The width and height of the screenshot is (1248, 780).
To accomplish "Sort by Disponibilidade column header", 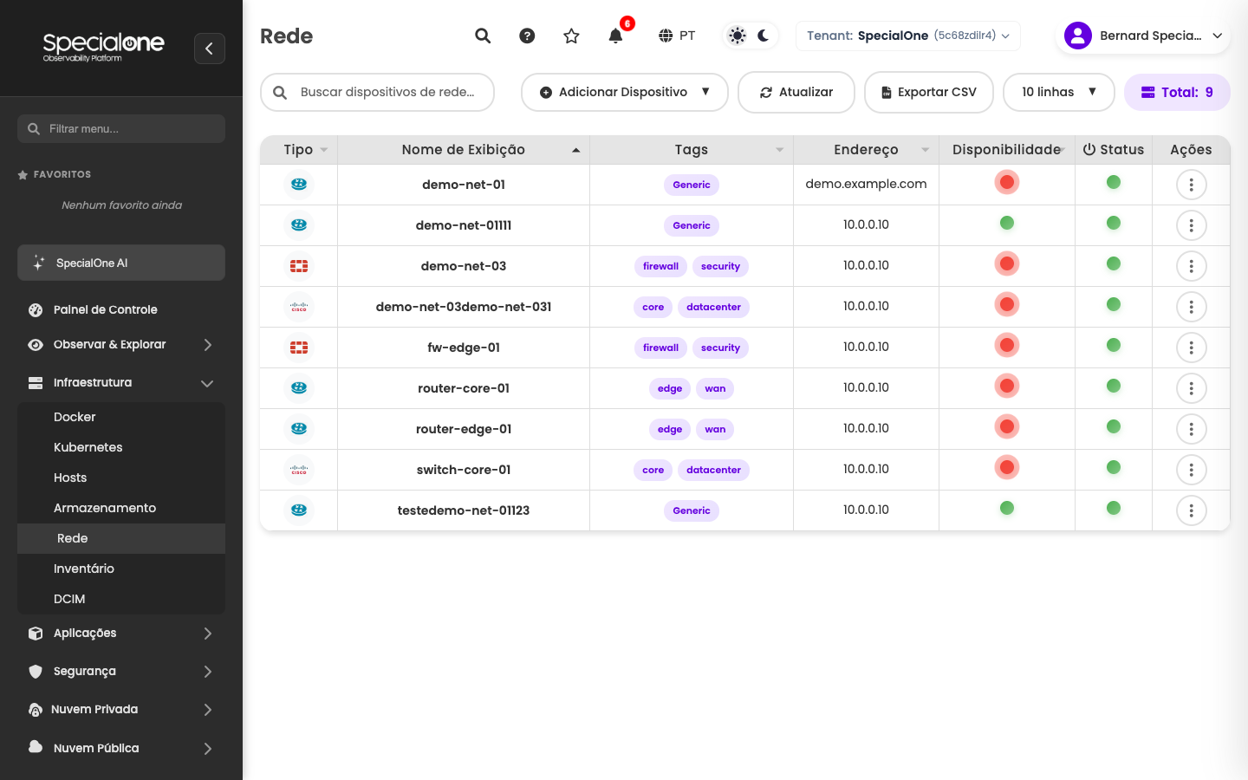I will [x=1007, y=150].
